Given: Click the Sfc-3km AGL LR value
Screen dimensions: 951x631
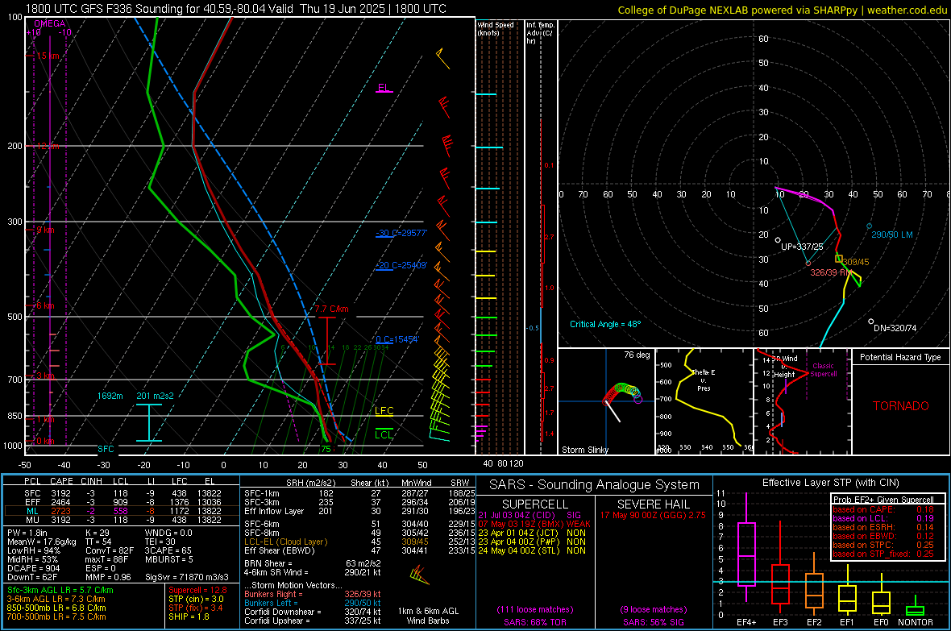Looking at the screenshot, I should tap(60, 590).
